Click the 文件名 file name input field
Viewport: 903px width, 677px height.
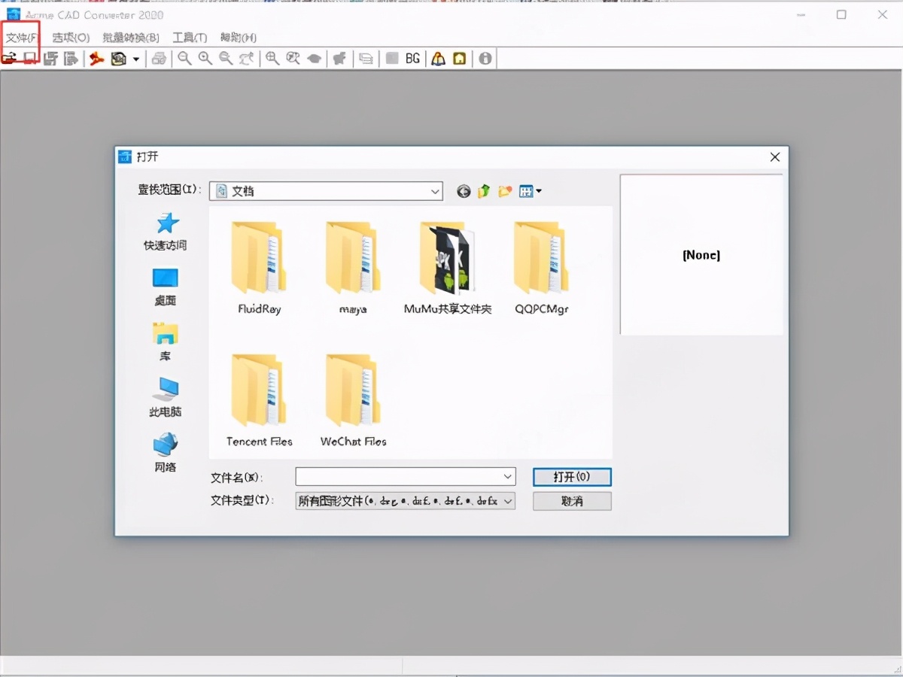(x=399, y=477)
